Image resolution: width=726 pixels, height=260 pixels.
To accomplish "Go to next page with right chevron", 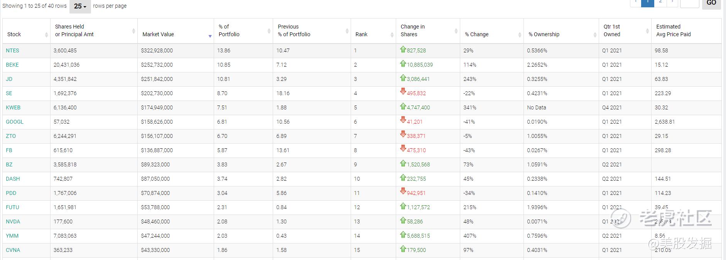I will pyautogui.click(x=672, y=2).
